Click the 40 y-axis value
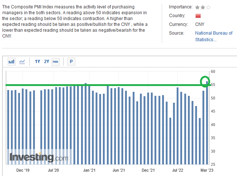The image size is (237, 176). click(x=213, y=125)
